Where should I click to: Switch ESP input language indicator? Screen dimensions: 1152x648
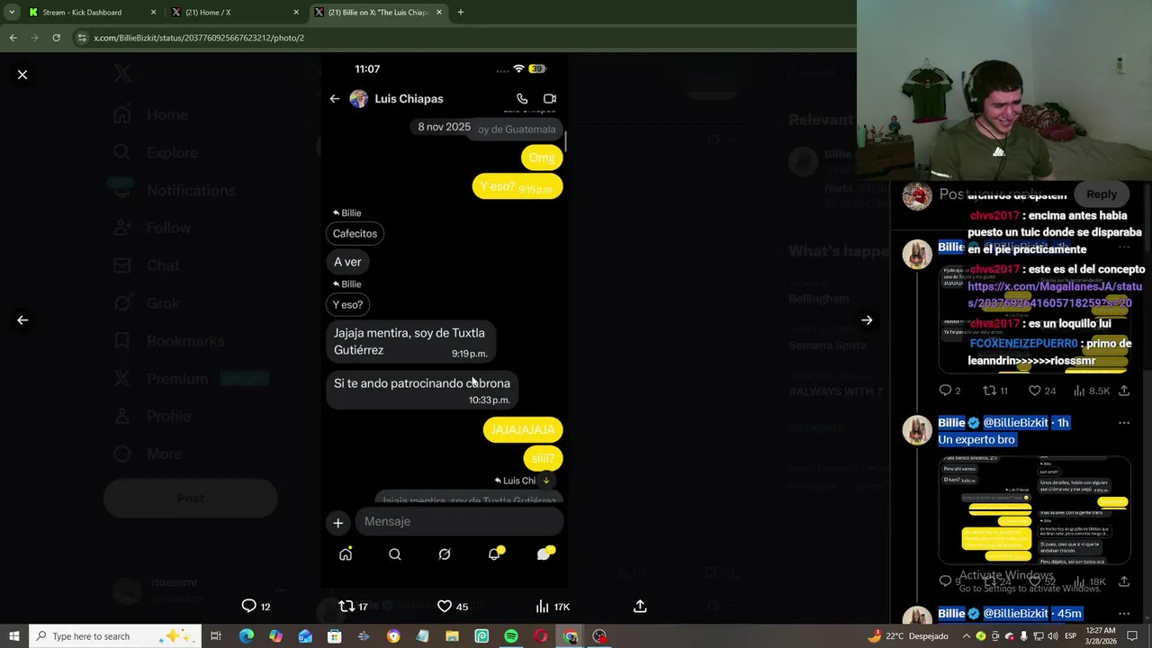(x=1071, y=636)
